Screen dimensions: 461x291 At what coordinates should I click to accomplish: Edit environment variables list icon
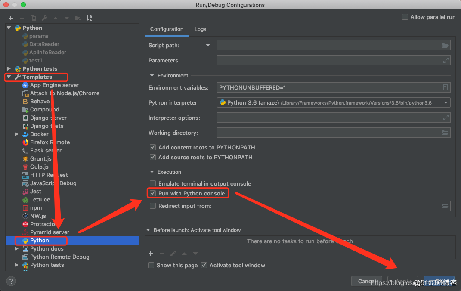coord(445,87)
